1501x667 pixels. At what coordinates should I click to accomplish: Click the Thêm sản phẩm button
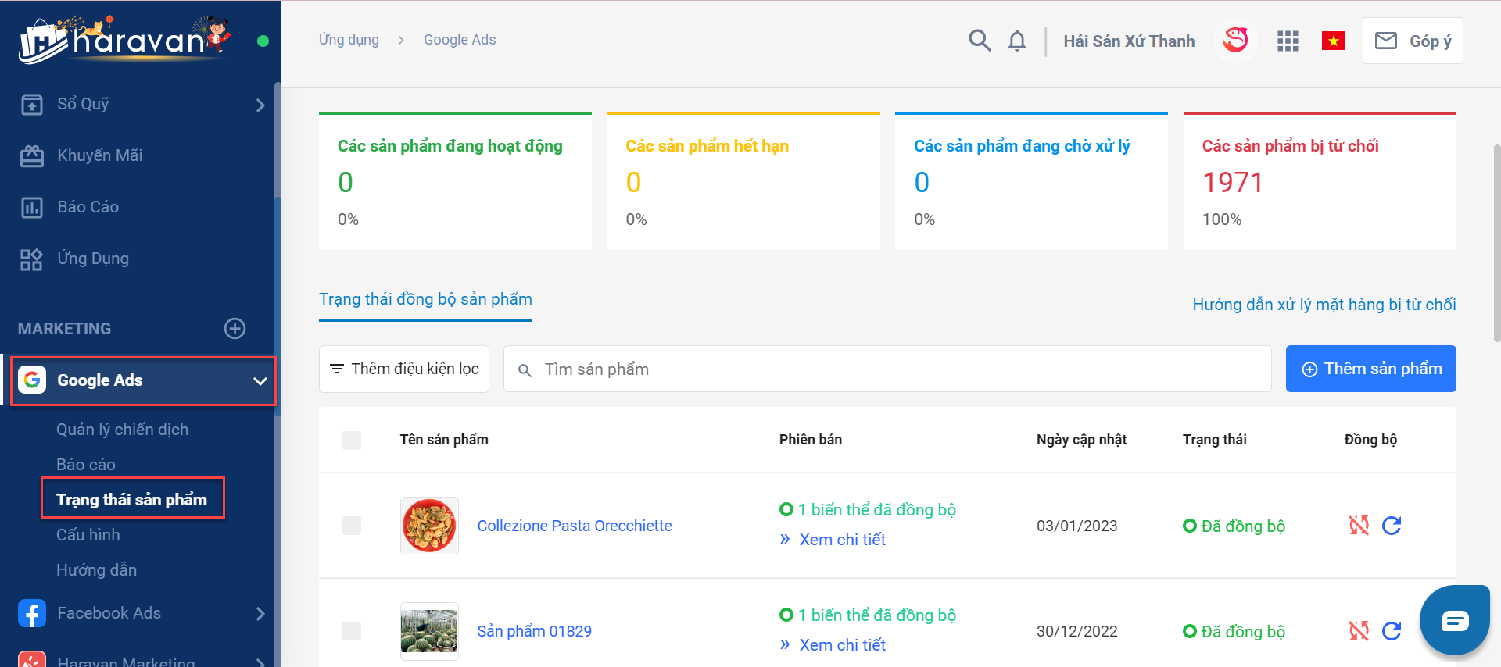1370,369
